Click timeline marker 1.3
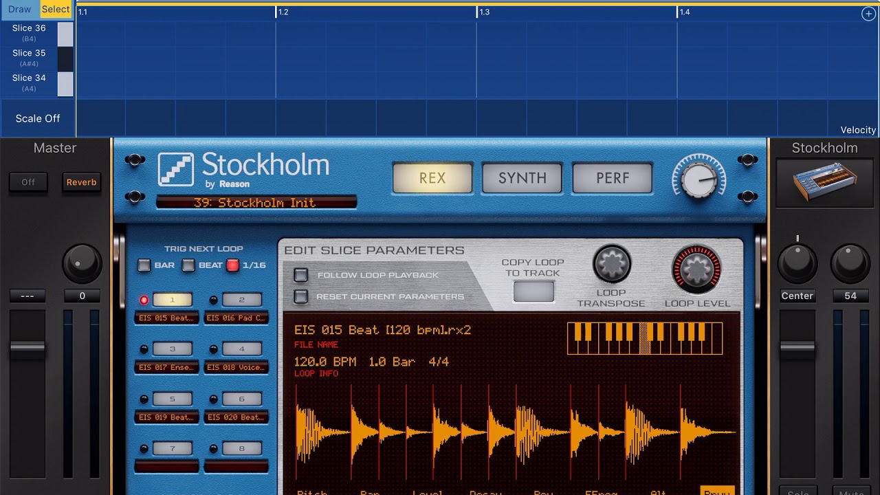This screenshot has height=495, width=880. click(x=483, y=12)
